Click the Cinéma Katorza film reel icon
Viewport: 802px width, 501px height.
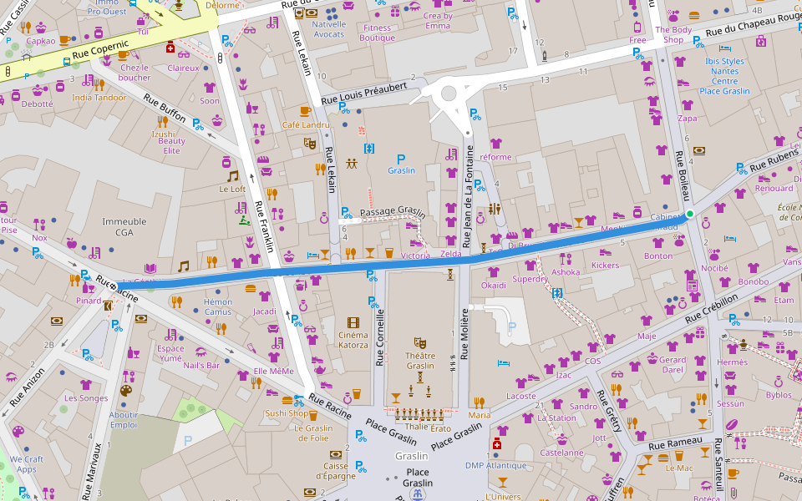(352, 323)
